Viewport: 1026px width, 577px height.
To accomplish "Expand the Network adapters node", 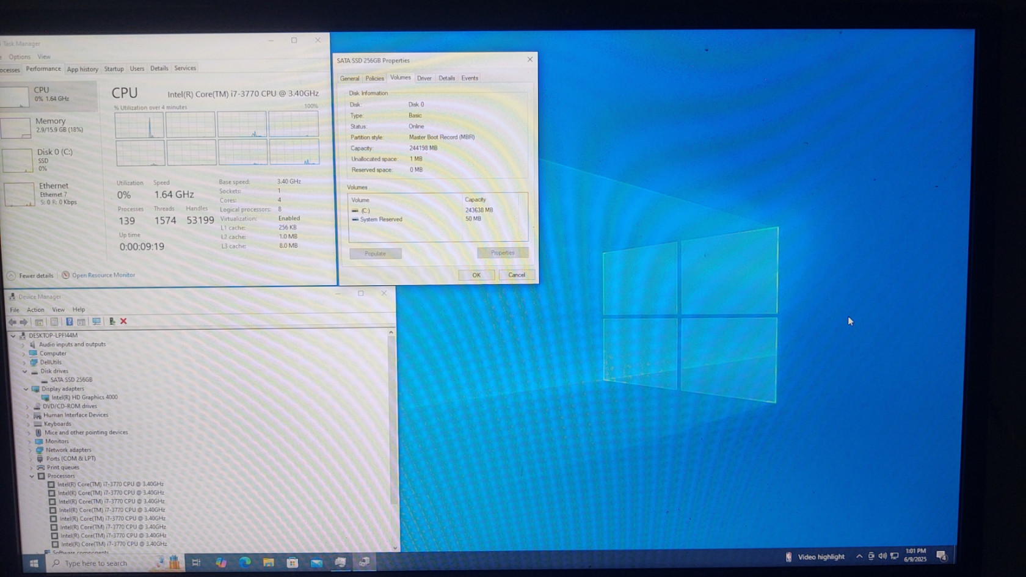I will [x=29, y=450].
